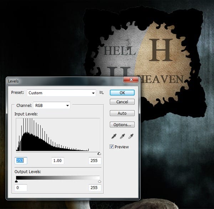Select the gray point eyedropper
Image resolution: width=214 pixels, height=209 pixels.
pyautogui.click(x=122, y=136)
